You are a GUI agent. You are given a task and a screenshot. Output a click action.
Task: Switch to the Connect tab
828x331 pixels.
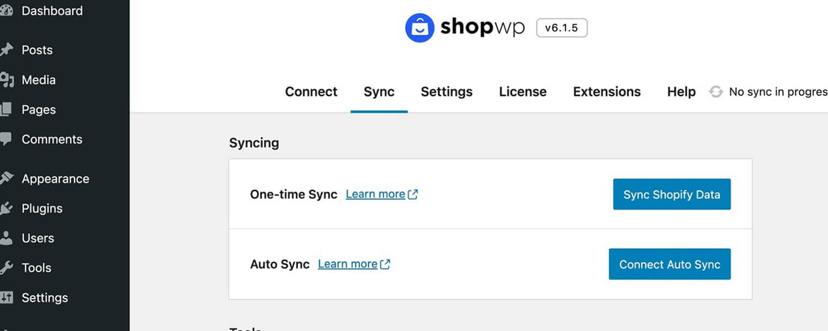pos(311,92)
